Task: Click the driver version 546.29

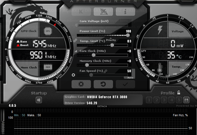Action: click(92, 103)
